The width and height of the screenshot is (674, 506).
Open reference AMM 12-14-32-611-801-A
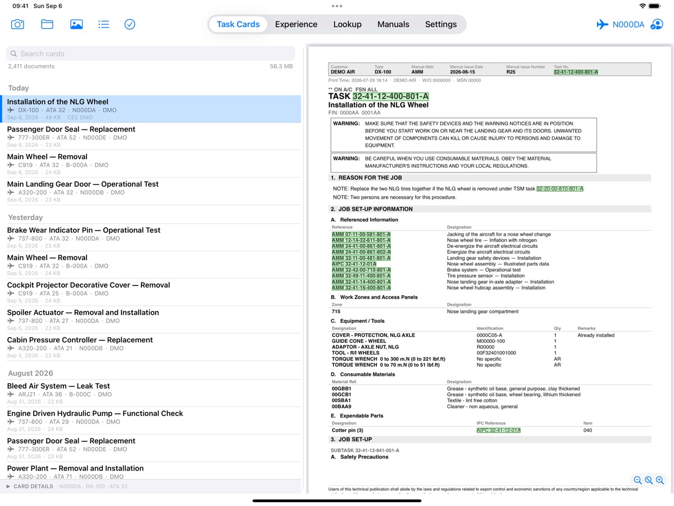point(361,240)
